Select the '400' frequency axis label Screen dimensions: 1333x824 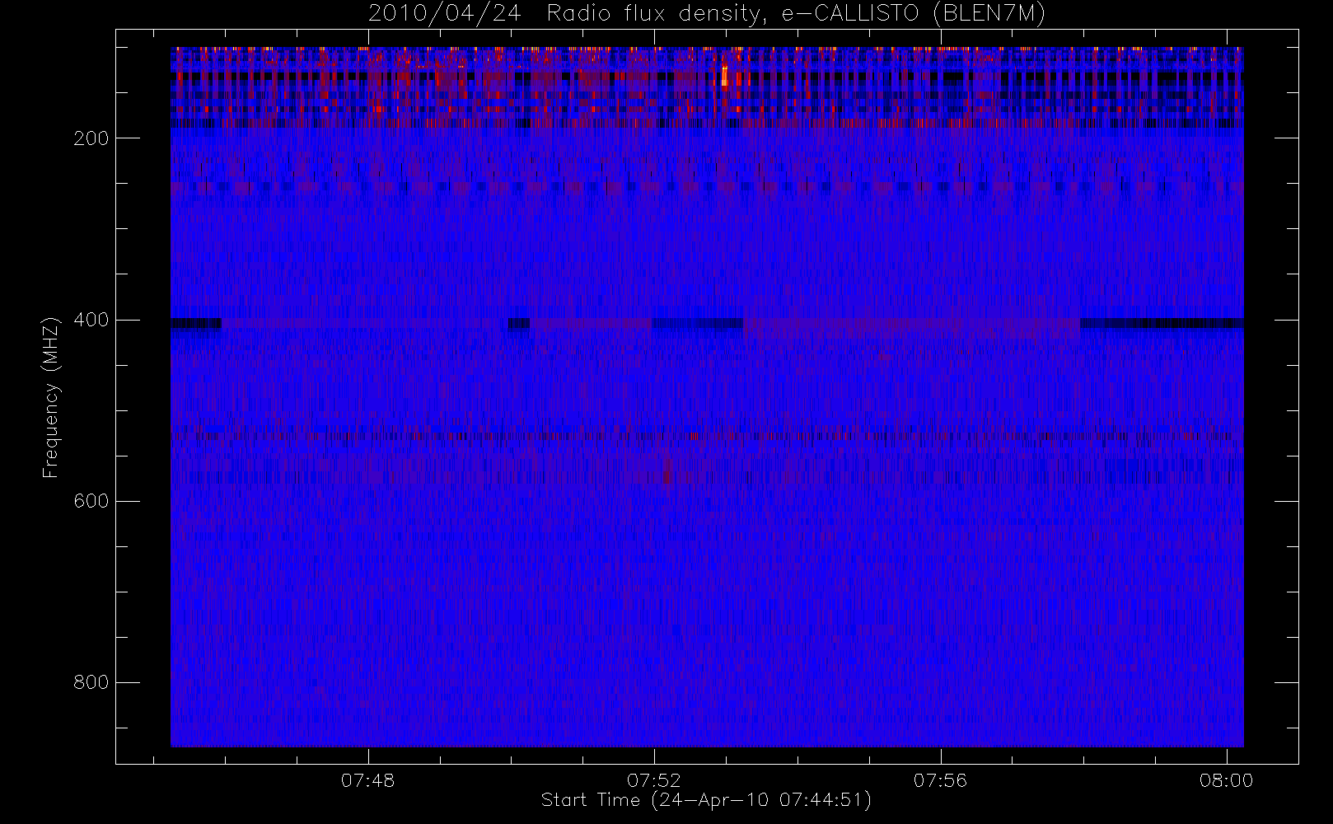[91, 320]
